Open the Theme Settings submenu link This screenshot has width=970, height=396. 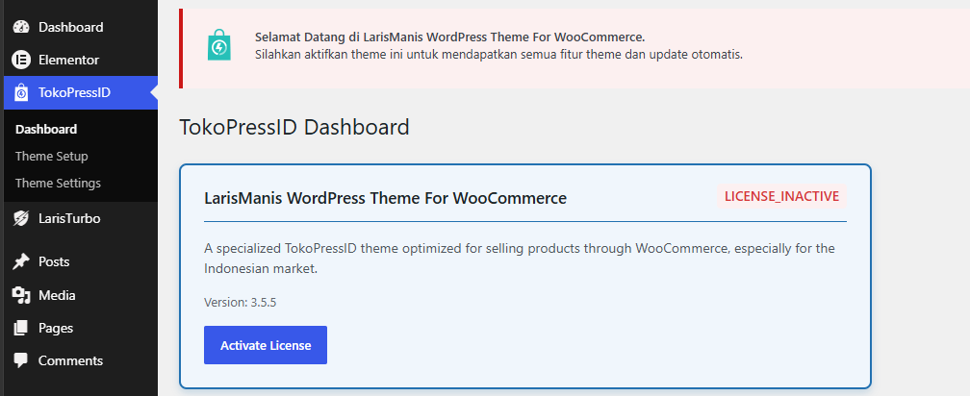tap(58, 184)
